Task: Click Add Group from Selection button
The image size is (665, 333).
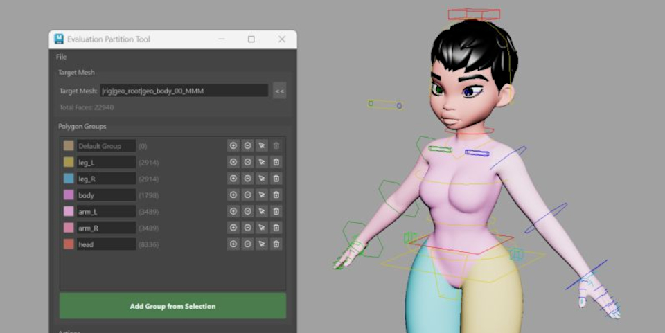Action: coord(172,306)
